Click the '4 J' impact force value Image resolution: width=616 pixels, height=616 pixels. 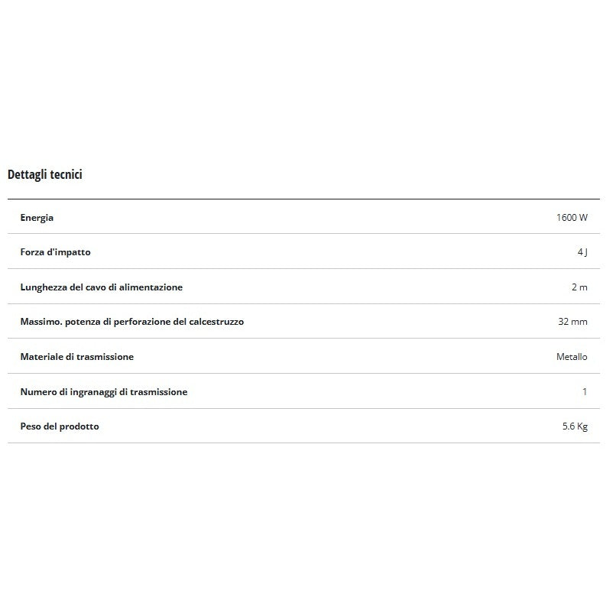click(x=582, y=252)
